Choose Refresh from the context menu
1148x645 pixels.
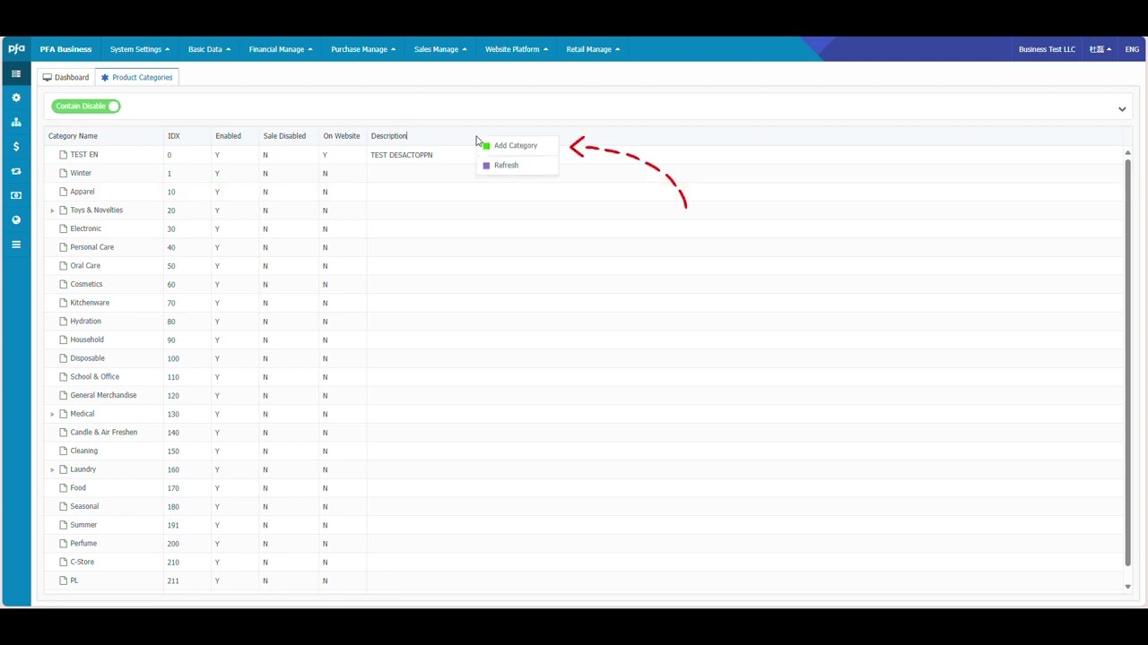[x=517, y=165]
